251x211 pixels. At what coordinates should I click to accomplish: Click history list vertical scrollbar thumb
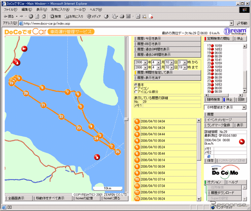(x=199, y=141)
